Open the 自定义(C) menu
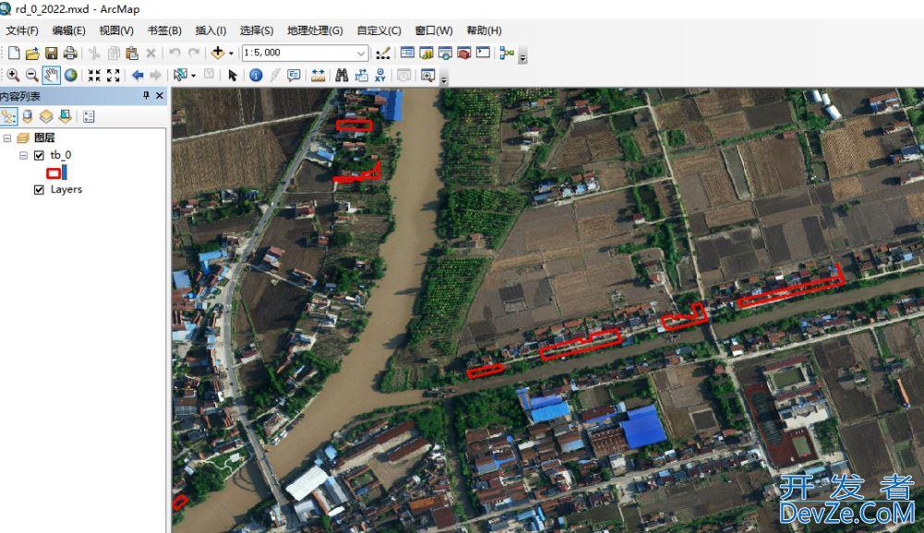This screenshot has height=533, width=924. click(379, 30)
